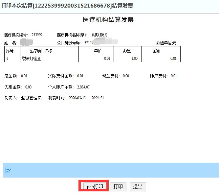Click the edit note icon in blue bar
Image resolution: width=219 pixels, height=194 pixels.
click(9, 170)
